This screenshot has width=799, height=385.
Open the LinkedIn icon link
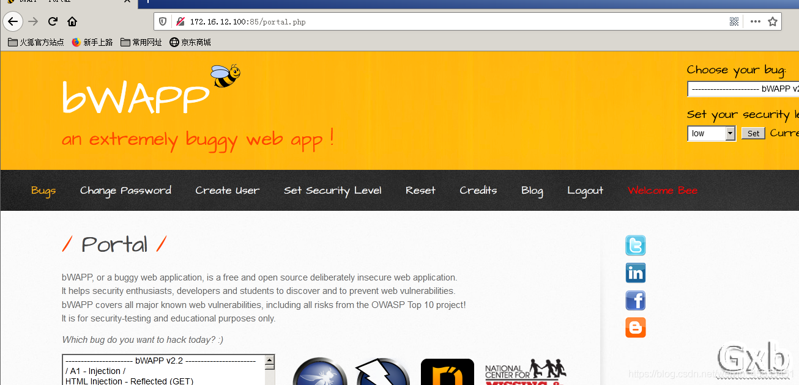pos(636,273)
